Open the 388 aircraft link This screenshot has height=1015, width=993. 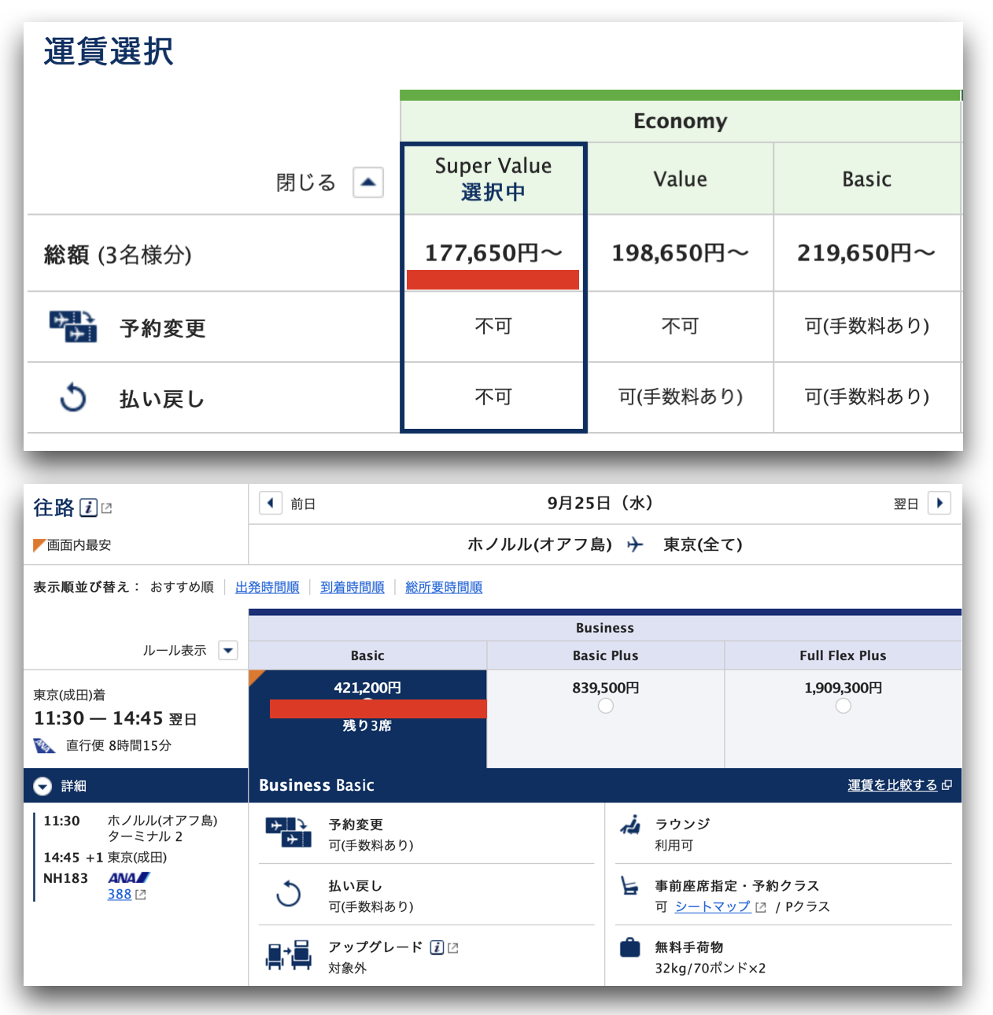click(x=120, y=894)
